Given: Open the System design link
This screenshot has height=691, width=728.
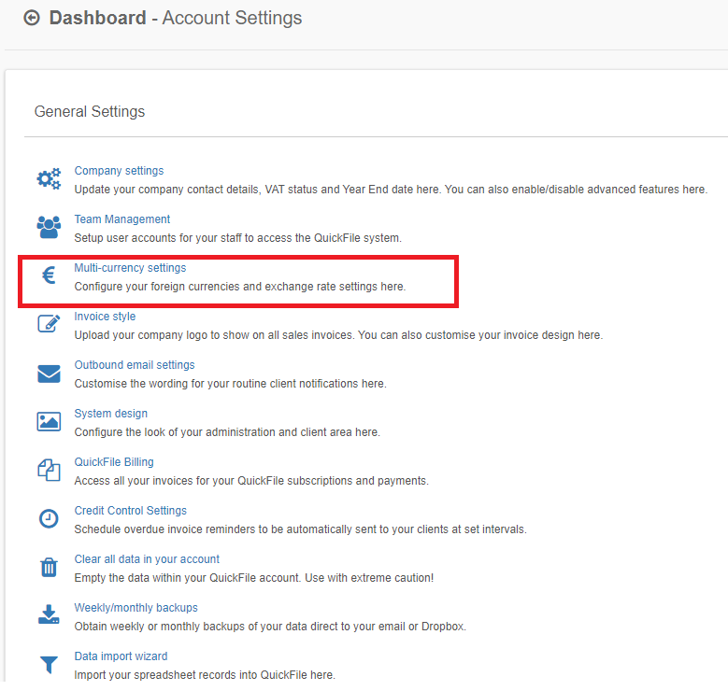Looking at the screenshot, I should (x=110, y=414).
